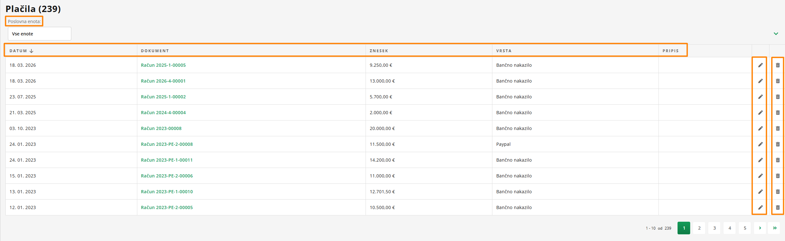Viewport: 785px width, 241px height.
Task: Open the Vse enote dropdown
Action: click(x=39, y=34)
